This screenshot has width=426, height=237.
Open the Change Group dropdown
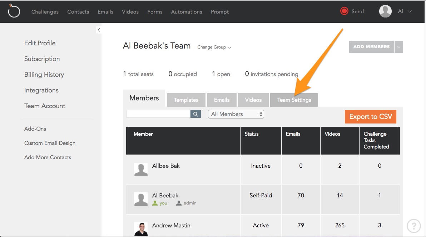(x=214, y=47)
